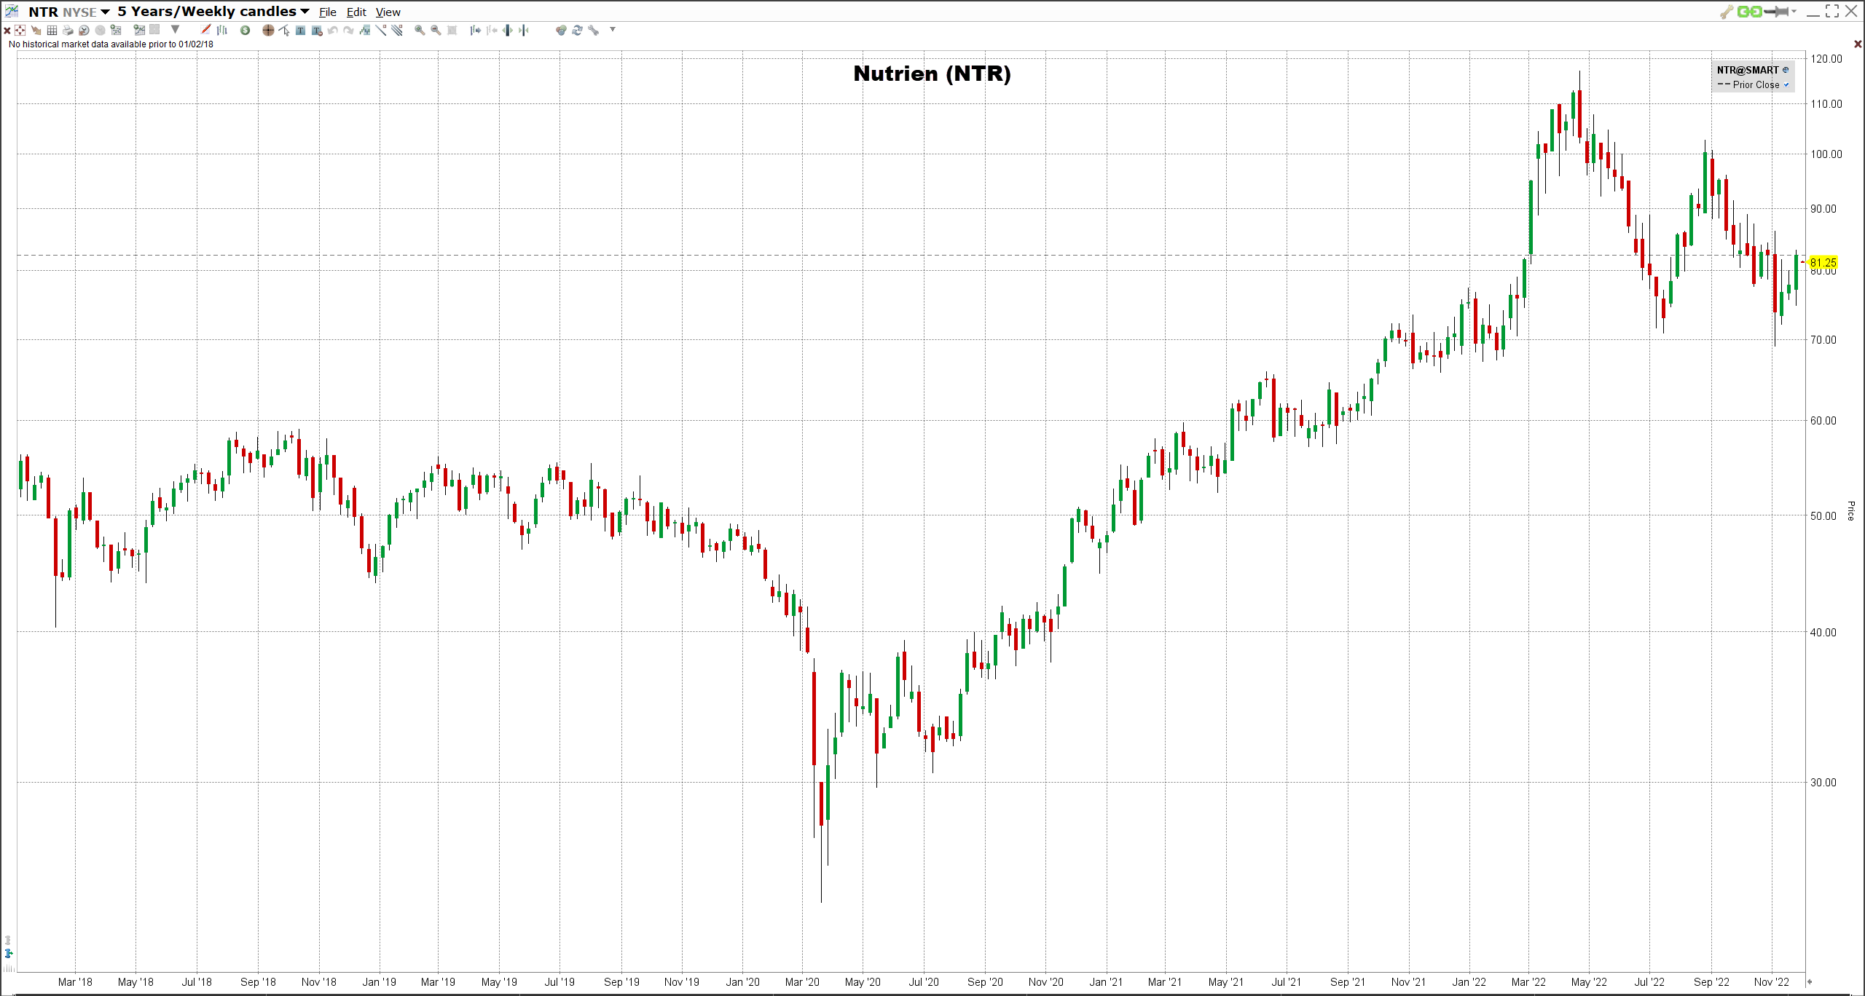This screenshot has width=1865, height=996.
Task: Click the Nutrien (NTR) chart title
Action: click(932, 74)
